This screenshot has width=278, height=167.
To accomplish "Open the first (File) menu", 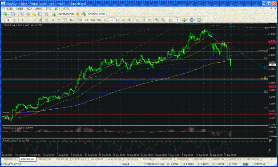I will coord(9,8).
